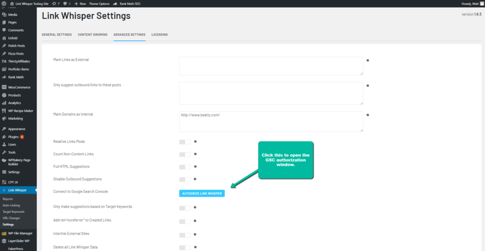Open Howdy, Matt account menu
The height and width of the screenshot is (251, 485).
click(x=472, y=4)
